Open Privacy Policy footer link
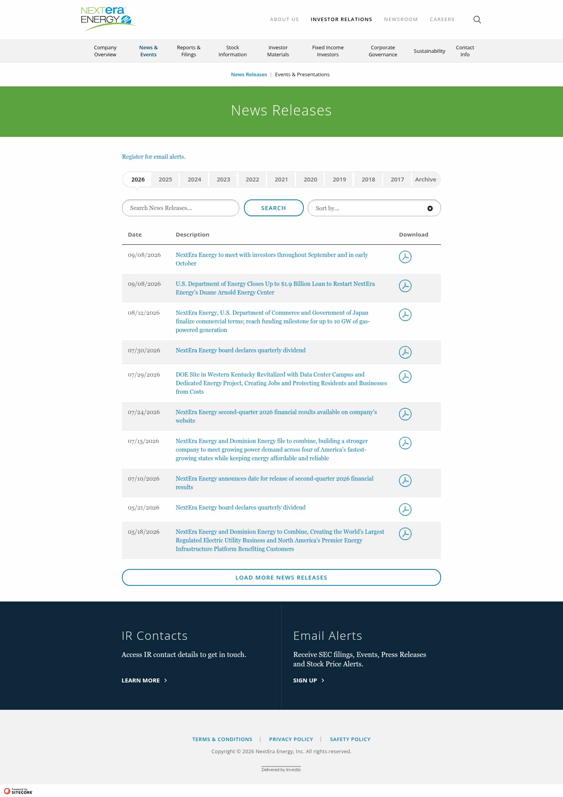The image size is (563, 797). coord(291,739)
